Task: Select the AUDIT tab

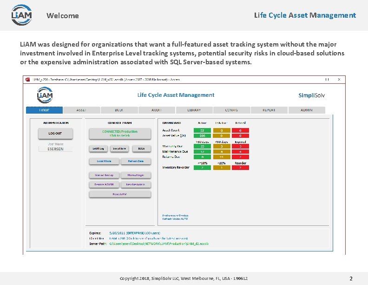Action: coord(157,110)
